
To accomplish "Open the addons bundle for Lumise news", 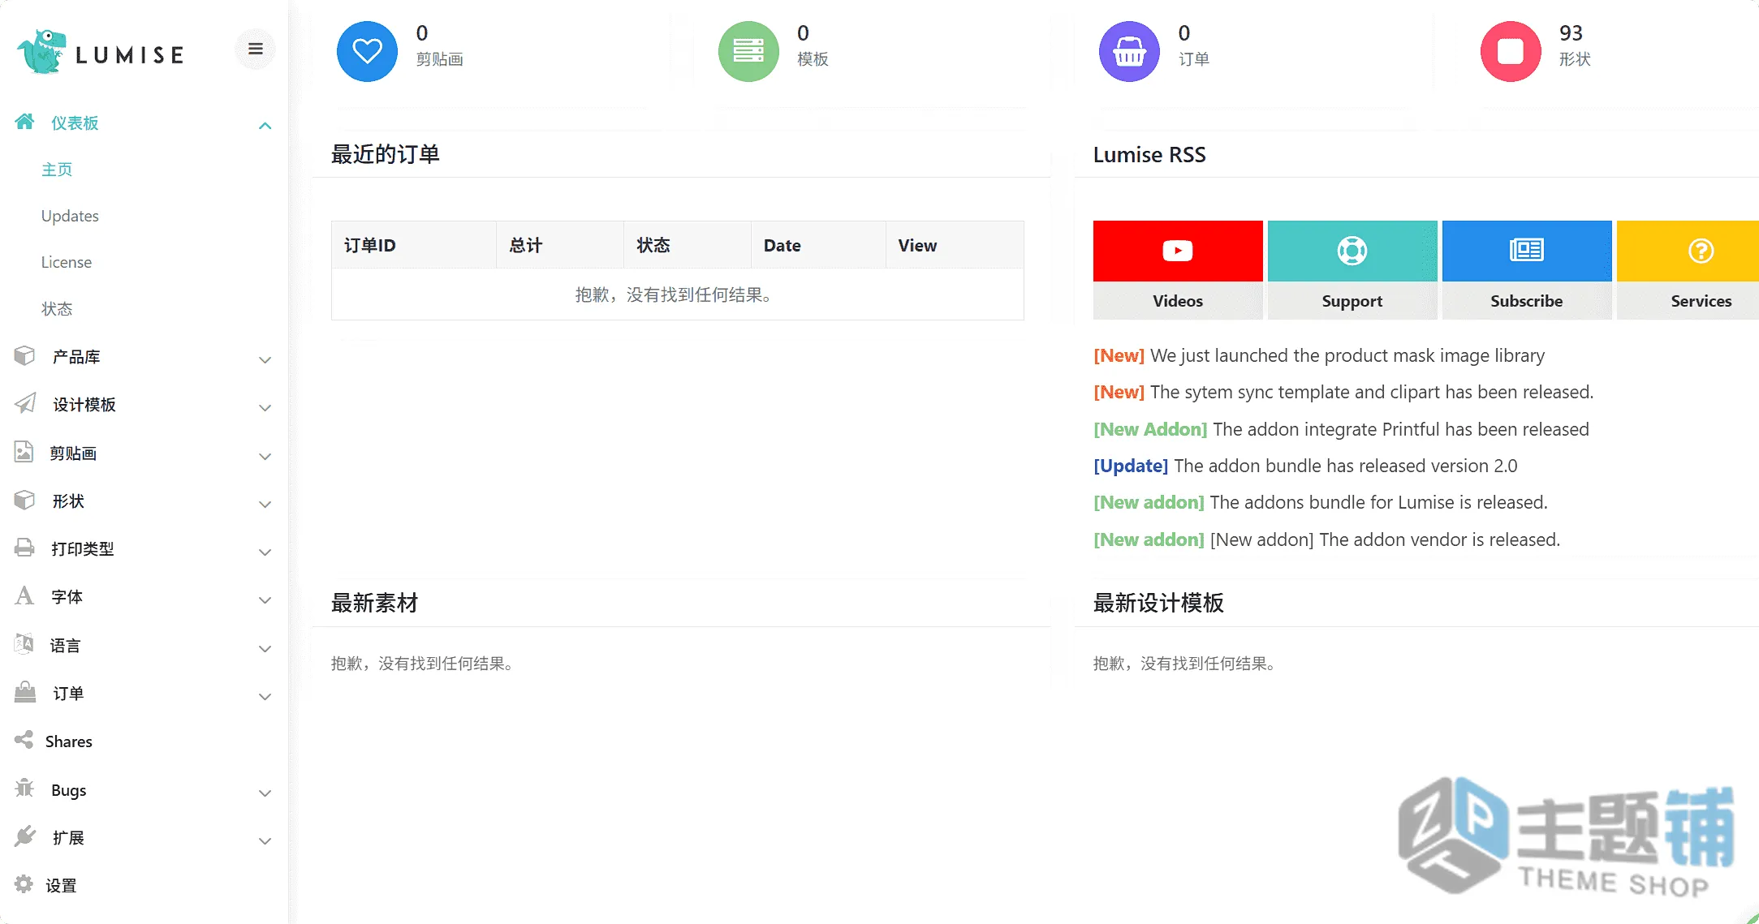I will tap(1321, 502).
